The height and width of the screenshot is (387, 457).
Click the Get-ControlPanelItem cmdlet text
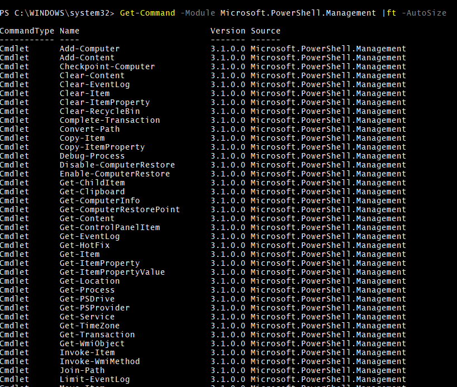point(110,227)
